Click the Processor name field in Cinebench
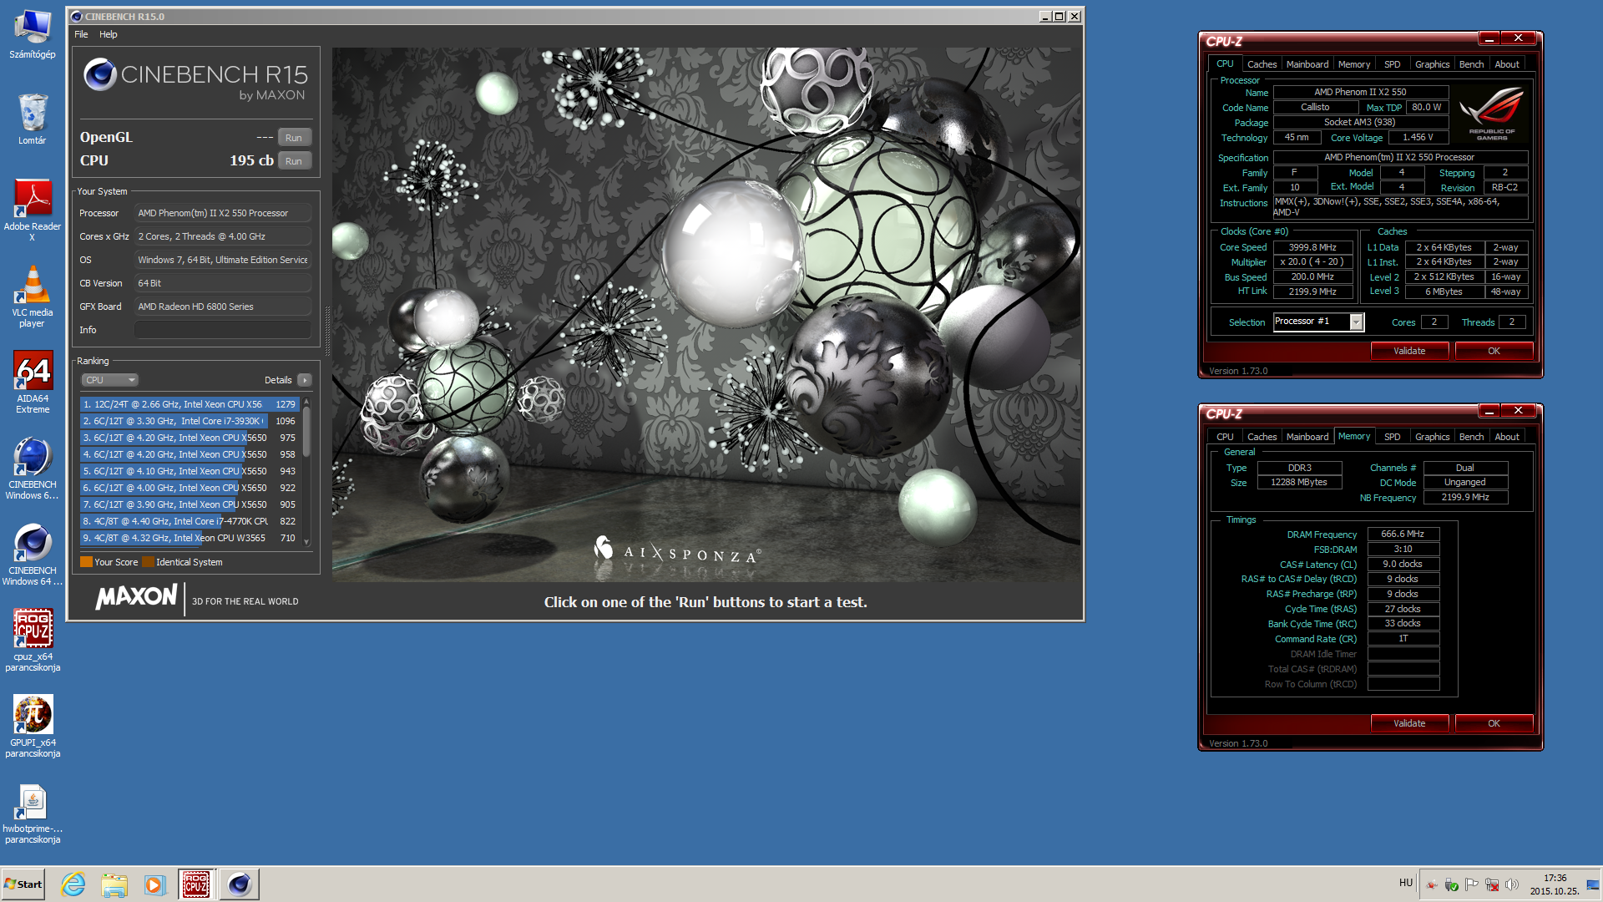 click(x=223, y=213)
